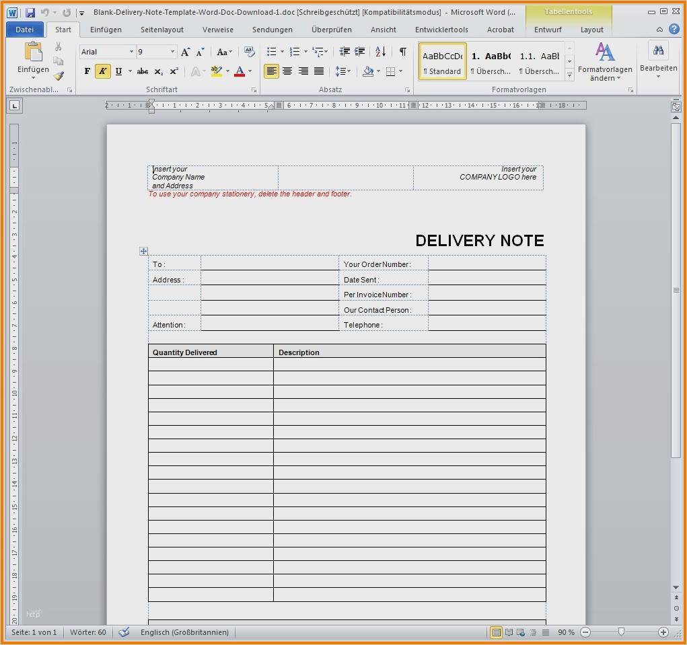
Task: Click the Cut scissors icon
Action: (x=59, y=46)
